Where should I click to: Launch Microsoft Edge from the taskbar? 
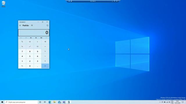[x=50, y=102]
